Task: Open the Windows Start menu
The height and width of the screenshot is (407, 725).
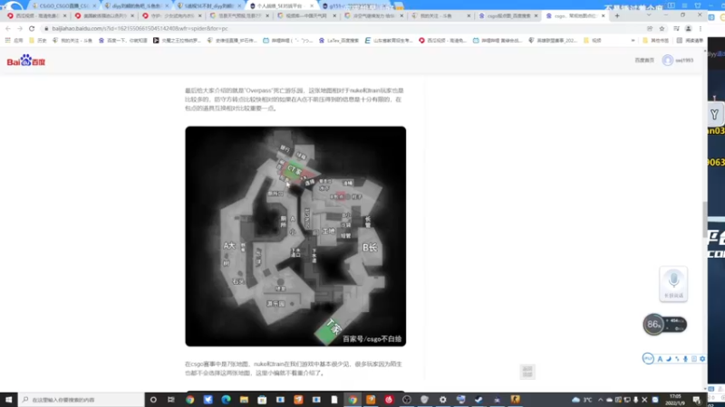Action: (x=9, y=400)
